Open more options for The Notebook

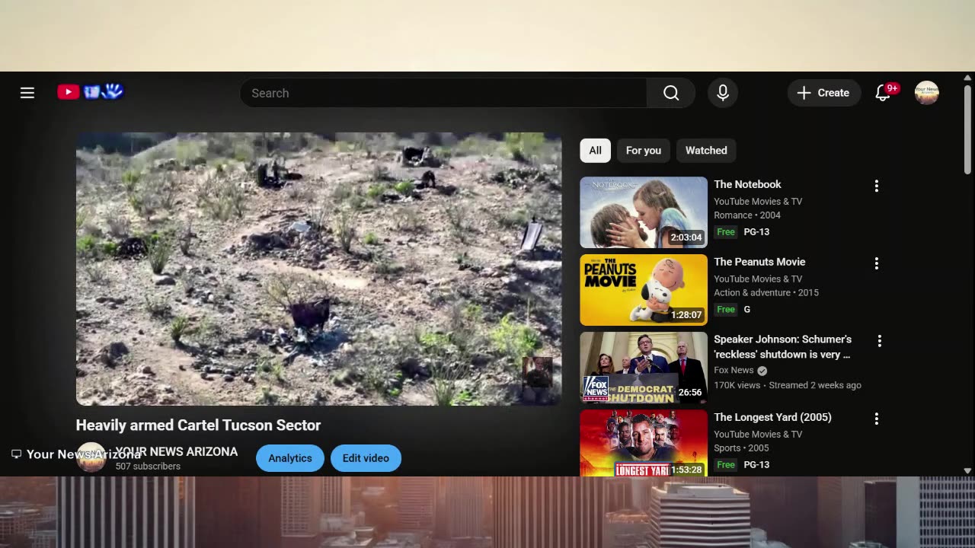coord(877,186)
